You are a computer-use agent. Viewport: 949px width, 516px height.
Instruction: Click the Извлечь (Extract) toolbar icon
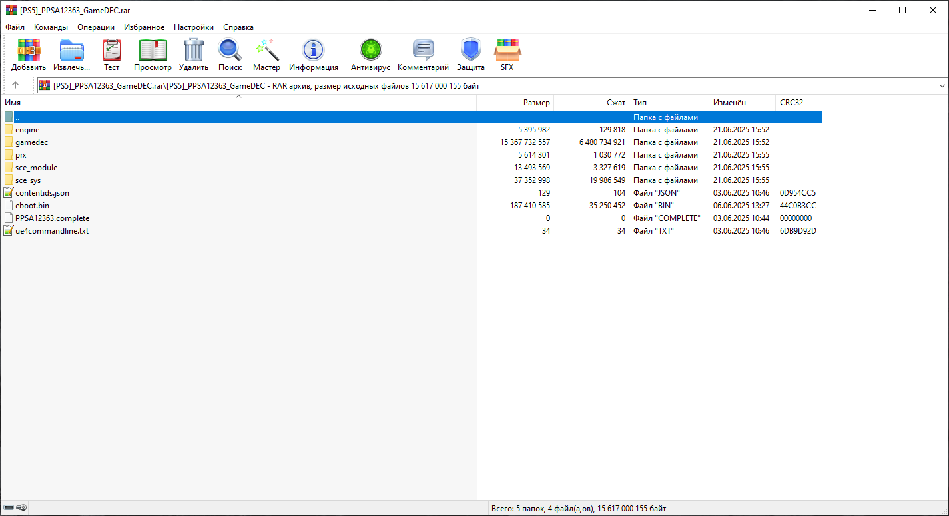(72, 50)
